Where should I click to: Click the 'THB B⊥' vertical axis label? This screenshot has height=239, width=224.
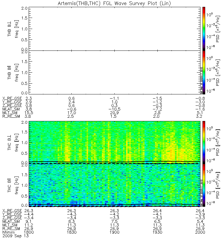[x=10, y=29]
